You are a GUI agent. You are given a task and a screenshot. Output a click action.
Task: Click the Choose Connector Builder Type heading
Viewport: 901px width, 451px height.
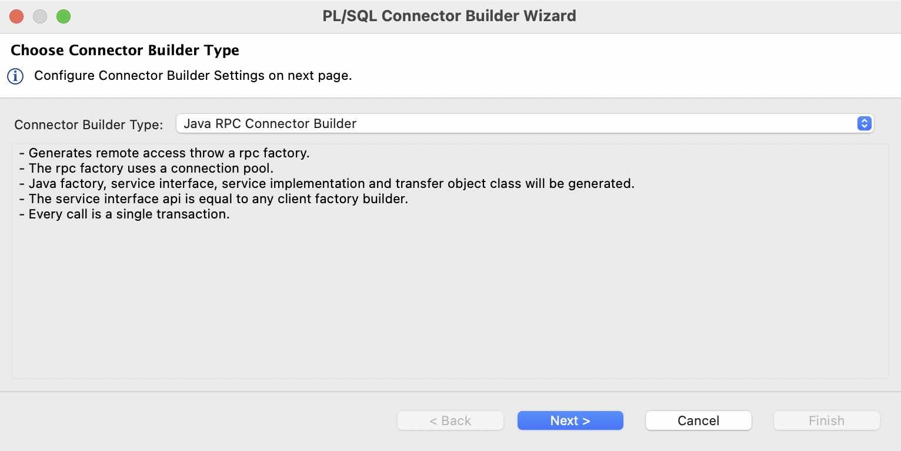coord(125,51)
